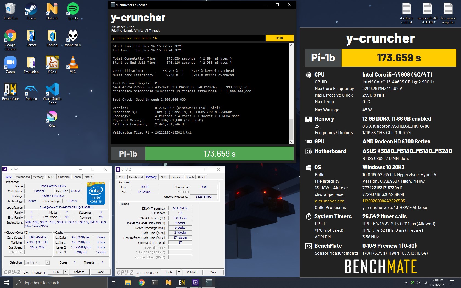Launch Visual Studio Code shortcut
Viewport: 461px width, 288px height.
tap(52, 94)
